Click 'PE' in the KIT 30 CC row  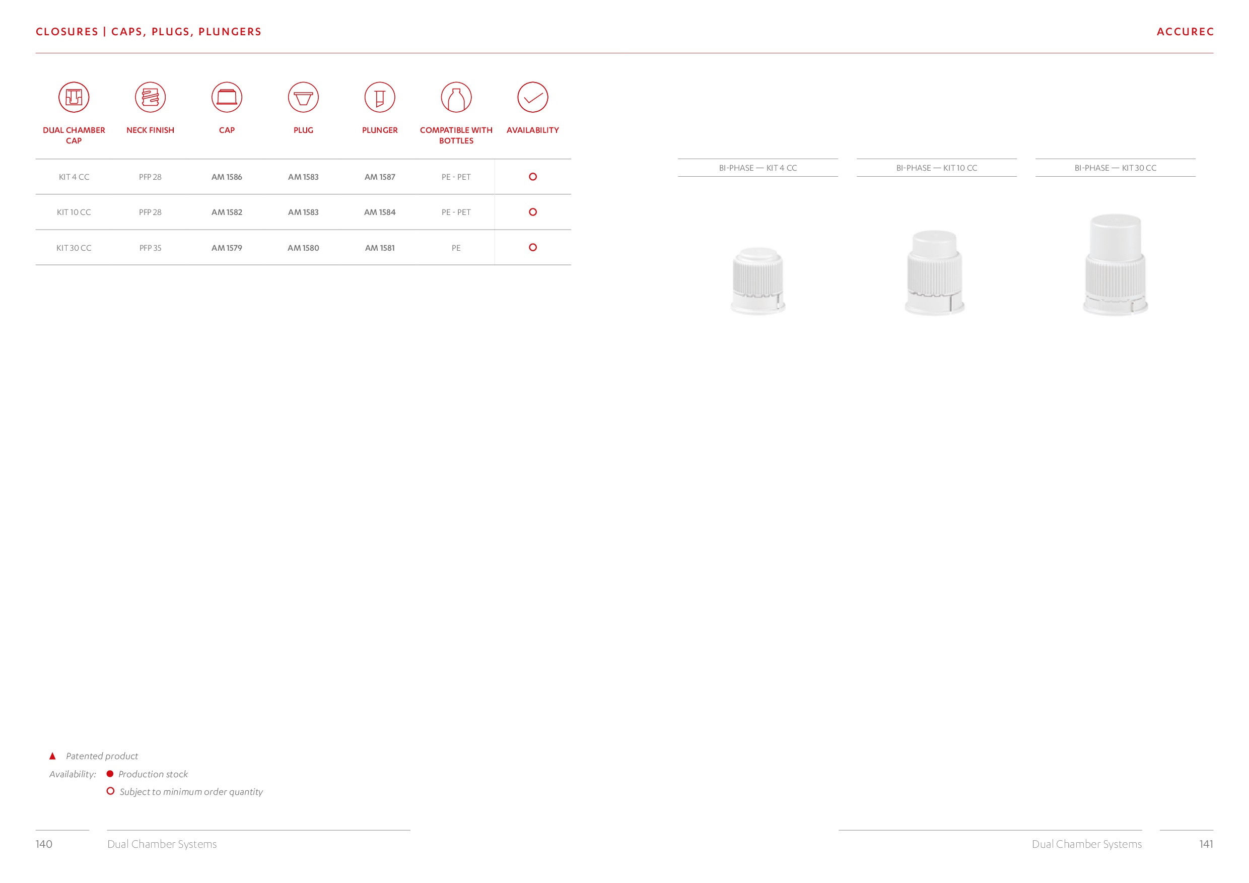coord(456,248)
